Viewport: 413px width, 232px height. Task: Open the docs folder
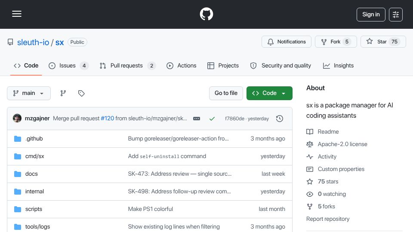(x=31, y=174)
